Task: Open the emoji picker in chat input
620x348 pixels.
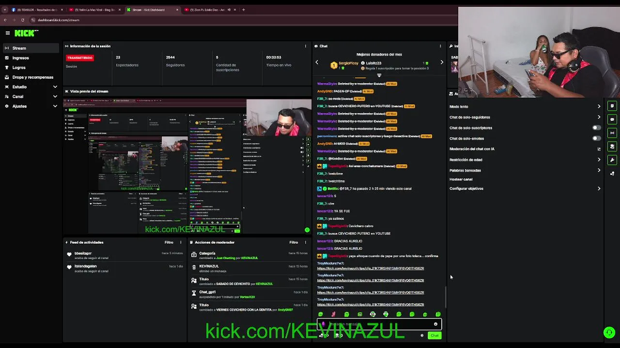Action: tap(435, 324)
